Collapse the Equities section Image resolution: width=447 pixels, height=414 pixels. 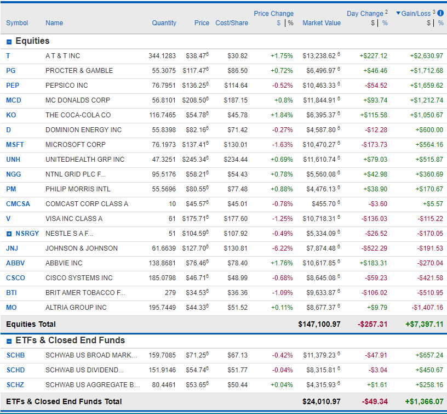pyautogui.click(x=9, y=42)
